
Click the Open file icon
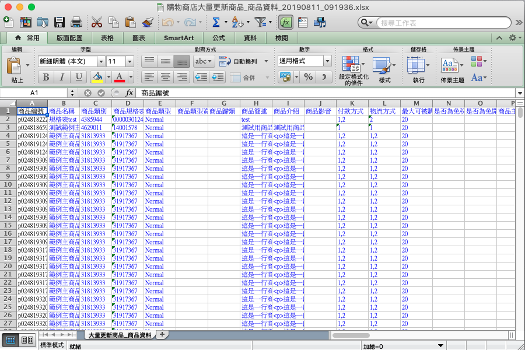pos(43,22)
